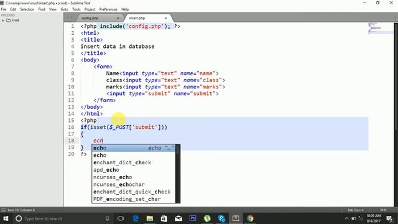Click the Line 18, Column 8 status text
The image size is (398, 224).
pyautogui.click(x=21, y=210)
